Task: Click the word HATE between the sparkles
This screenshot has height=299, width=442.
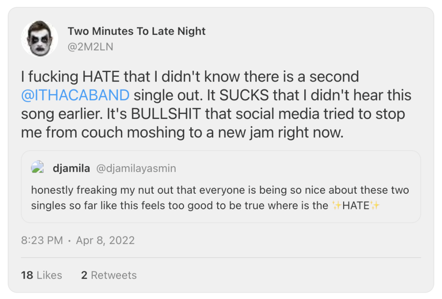Action: click(x=356, y=206)
